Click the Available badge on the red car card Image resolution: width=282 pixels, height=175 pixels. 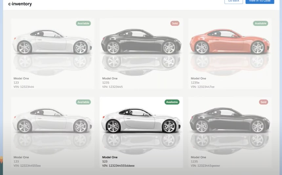tap(260, 23)
